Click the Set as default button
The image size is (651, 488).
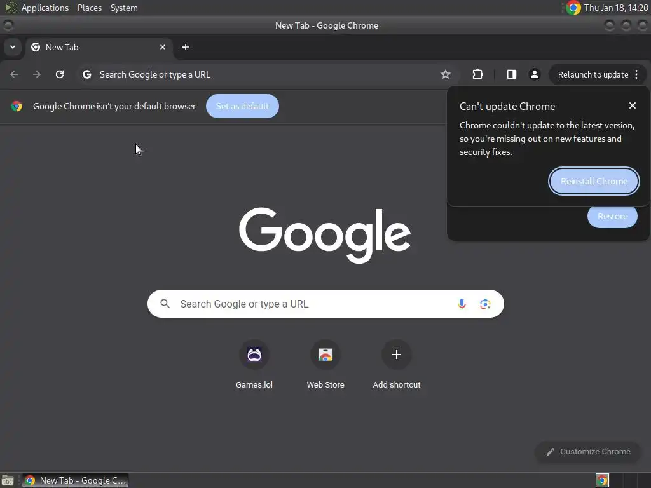[x=242, y=106]
